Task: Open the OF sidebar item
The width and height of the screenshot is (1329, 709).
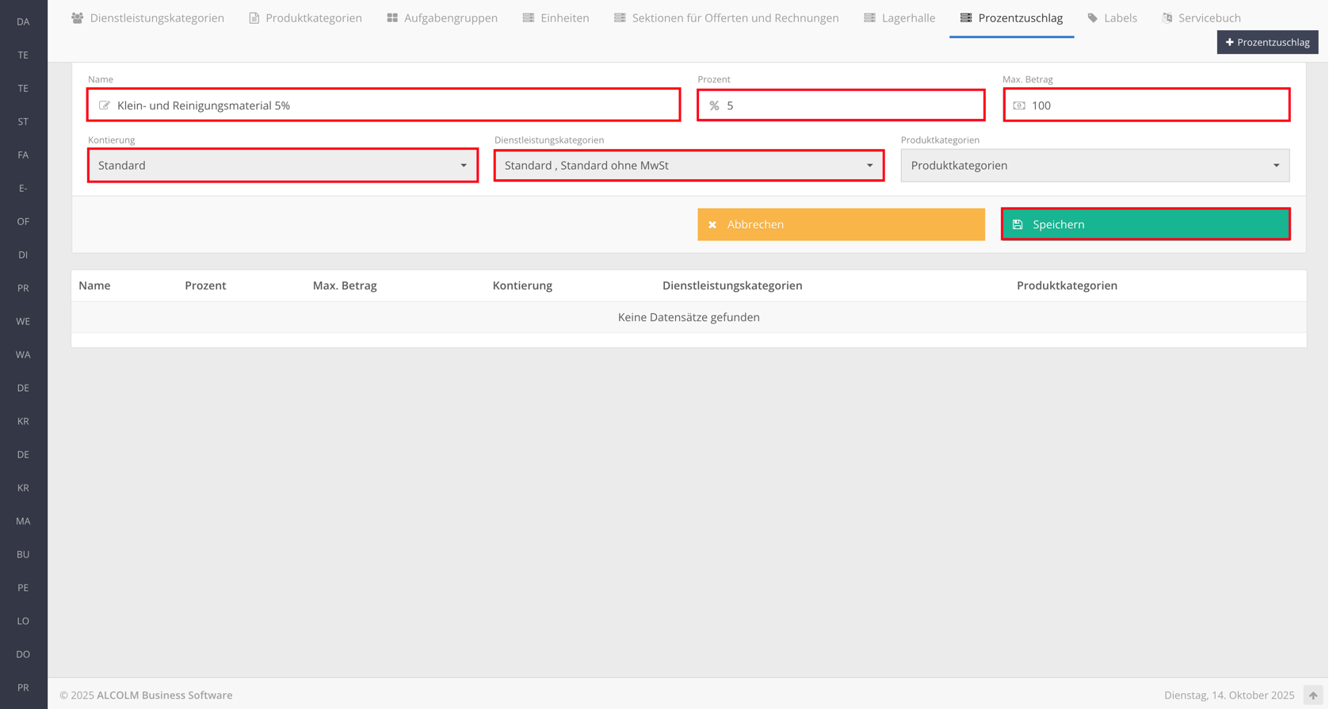Action: [23, 221]
